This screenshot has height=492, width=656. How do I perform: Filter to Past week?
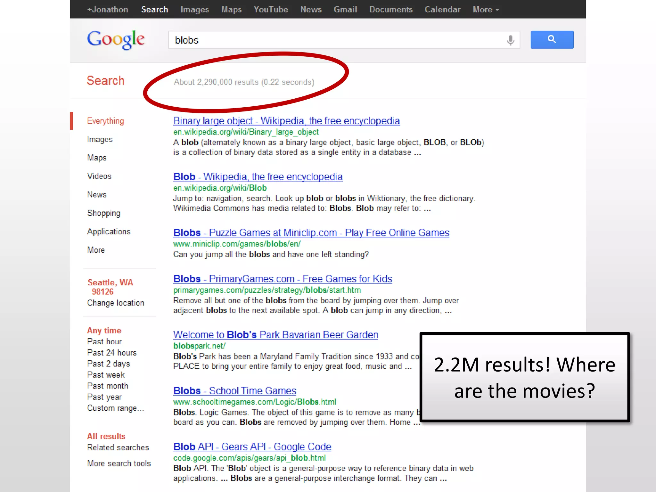click(106, 375)
